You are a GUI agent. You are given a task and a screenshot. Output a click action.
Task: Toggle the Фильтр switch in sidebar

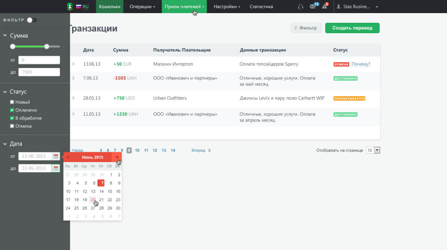pos(32,20)
